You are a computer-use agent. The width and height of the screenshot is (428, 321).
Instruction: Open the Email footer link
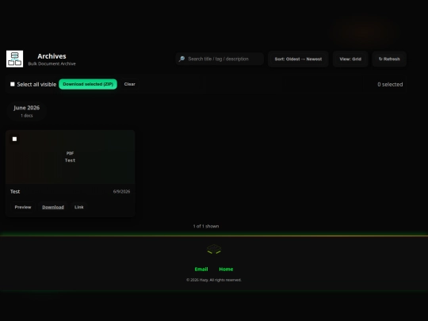pos(201,269)
